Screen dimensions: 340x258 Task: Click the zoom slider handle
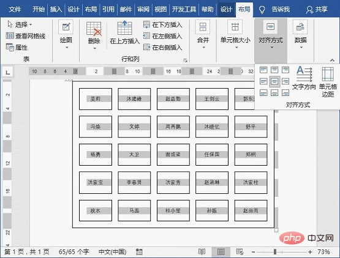click(x=275, y=252)
